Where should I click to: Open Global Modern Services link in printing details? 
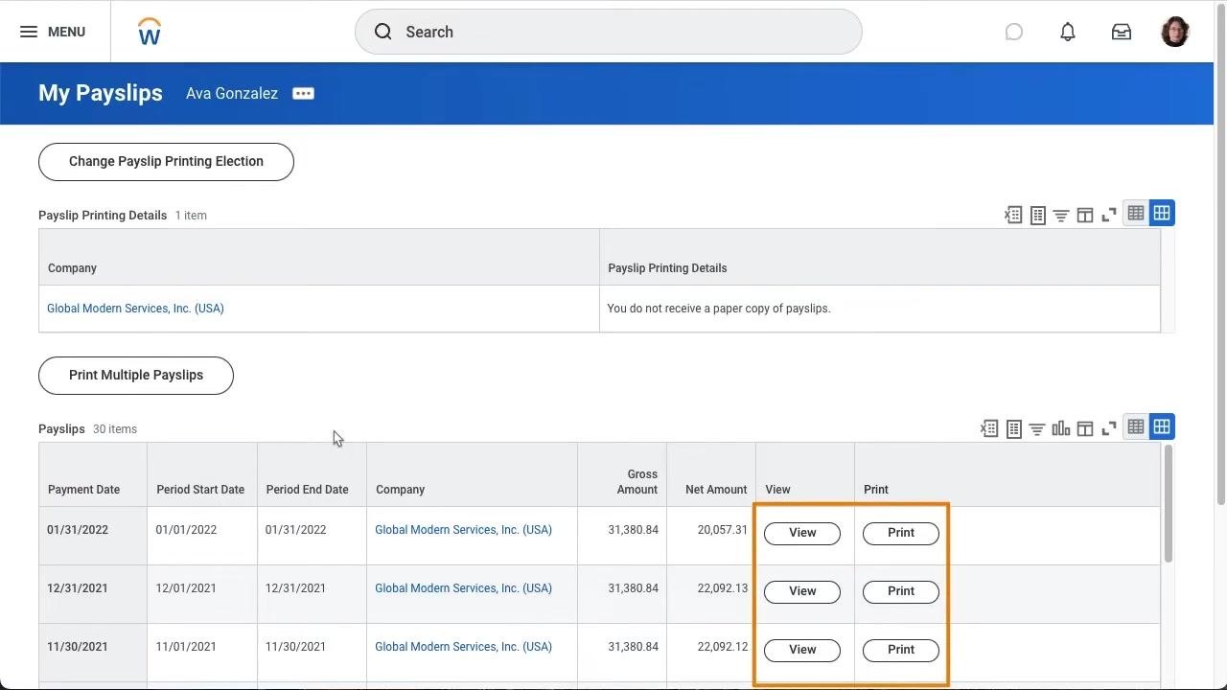point(135,309)
